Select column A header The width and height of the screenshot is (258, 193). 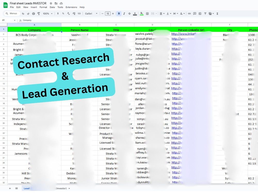34,25
